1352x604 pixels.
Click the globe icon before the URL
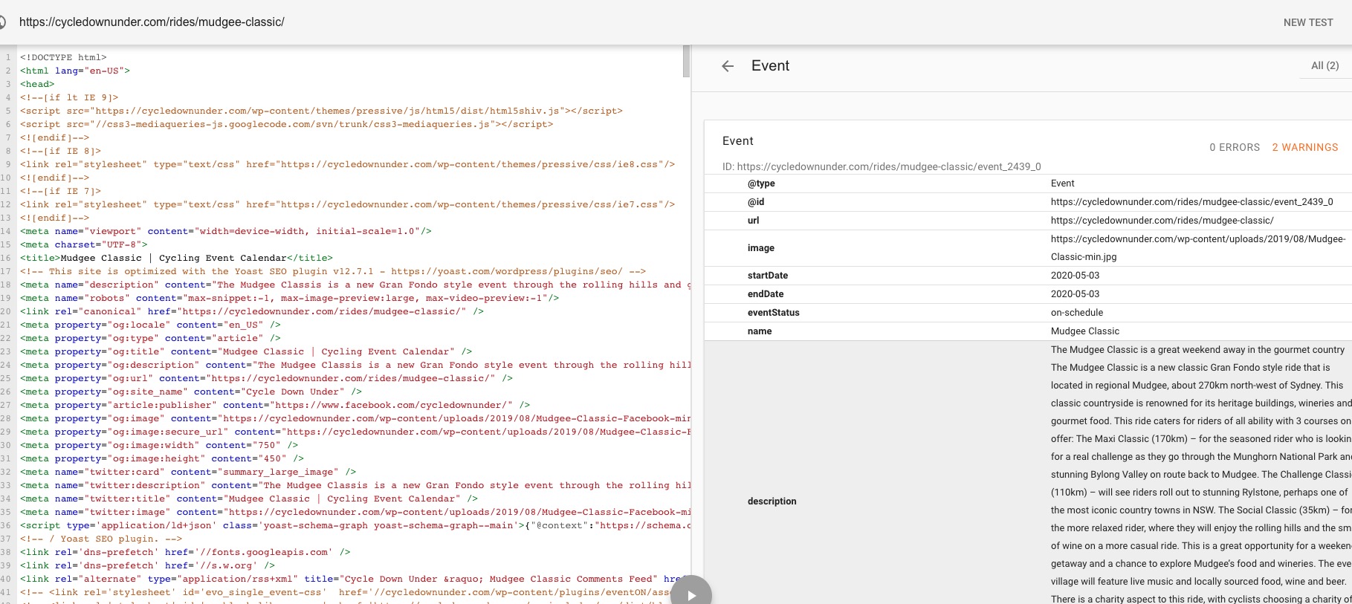click(2, 22)
